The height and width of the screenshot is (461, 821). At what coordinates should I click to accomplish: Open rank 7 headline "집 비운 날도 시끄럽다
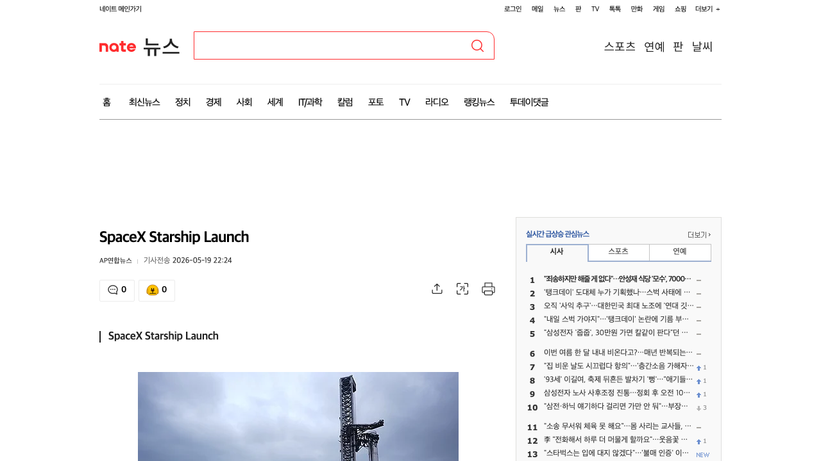[619, 366]
